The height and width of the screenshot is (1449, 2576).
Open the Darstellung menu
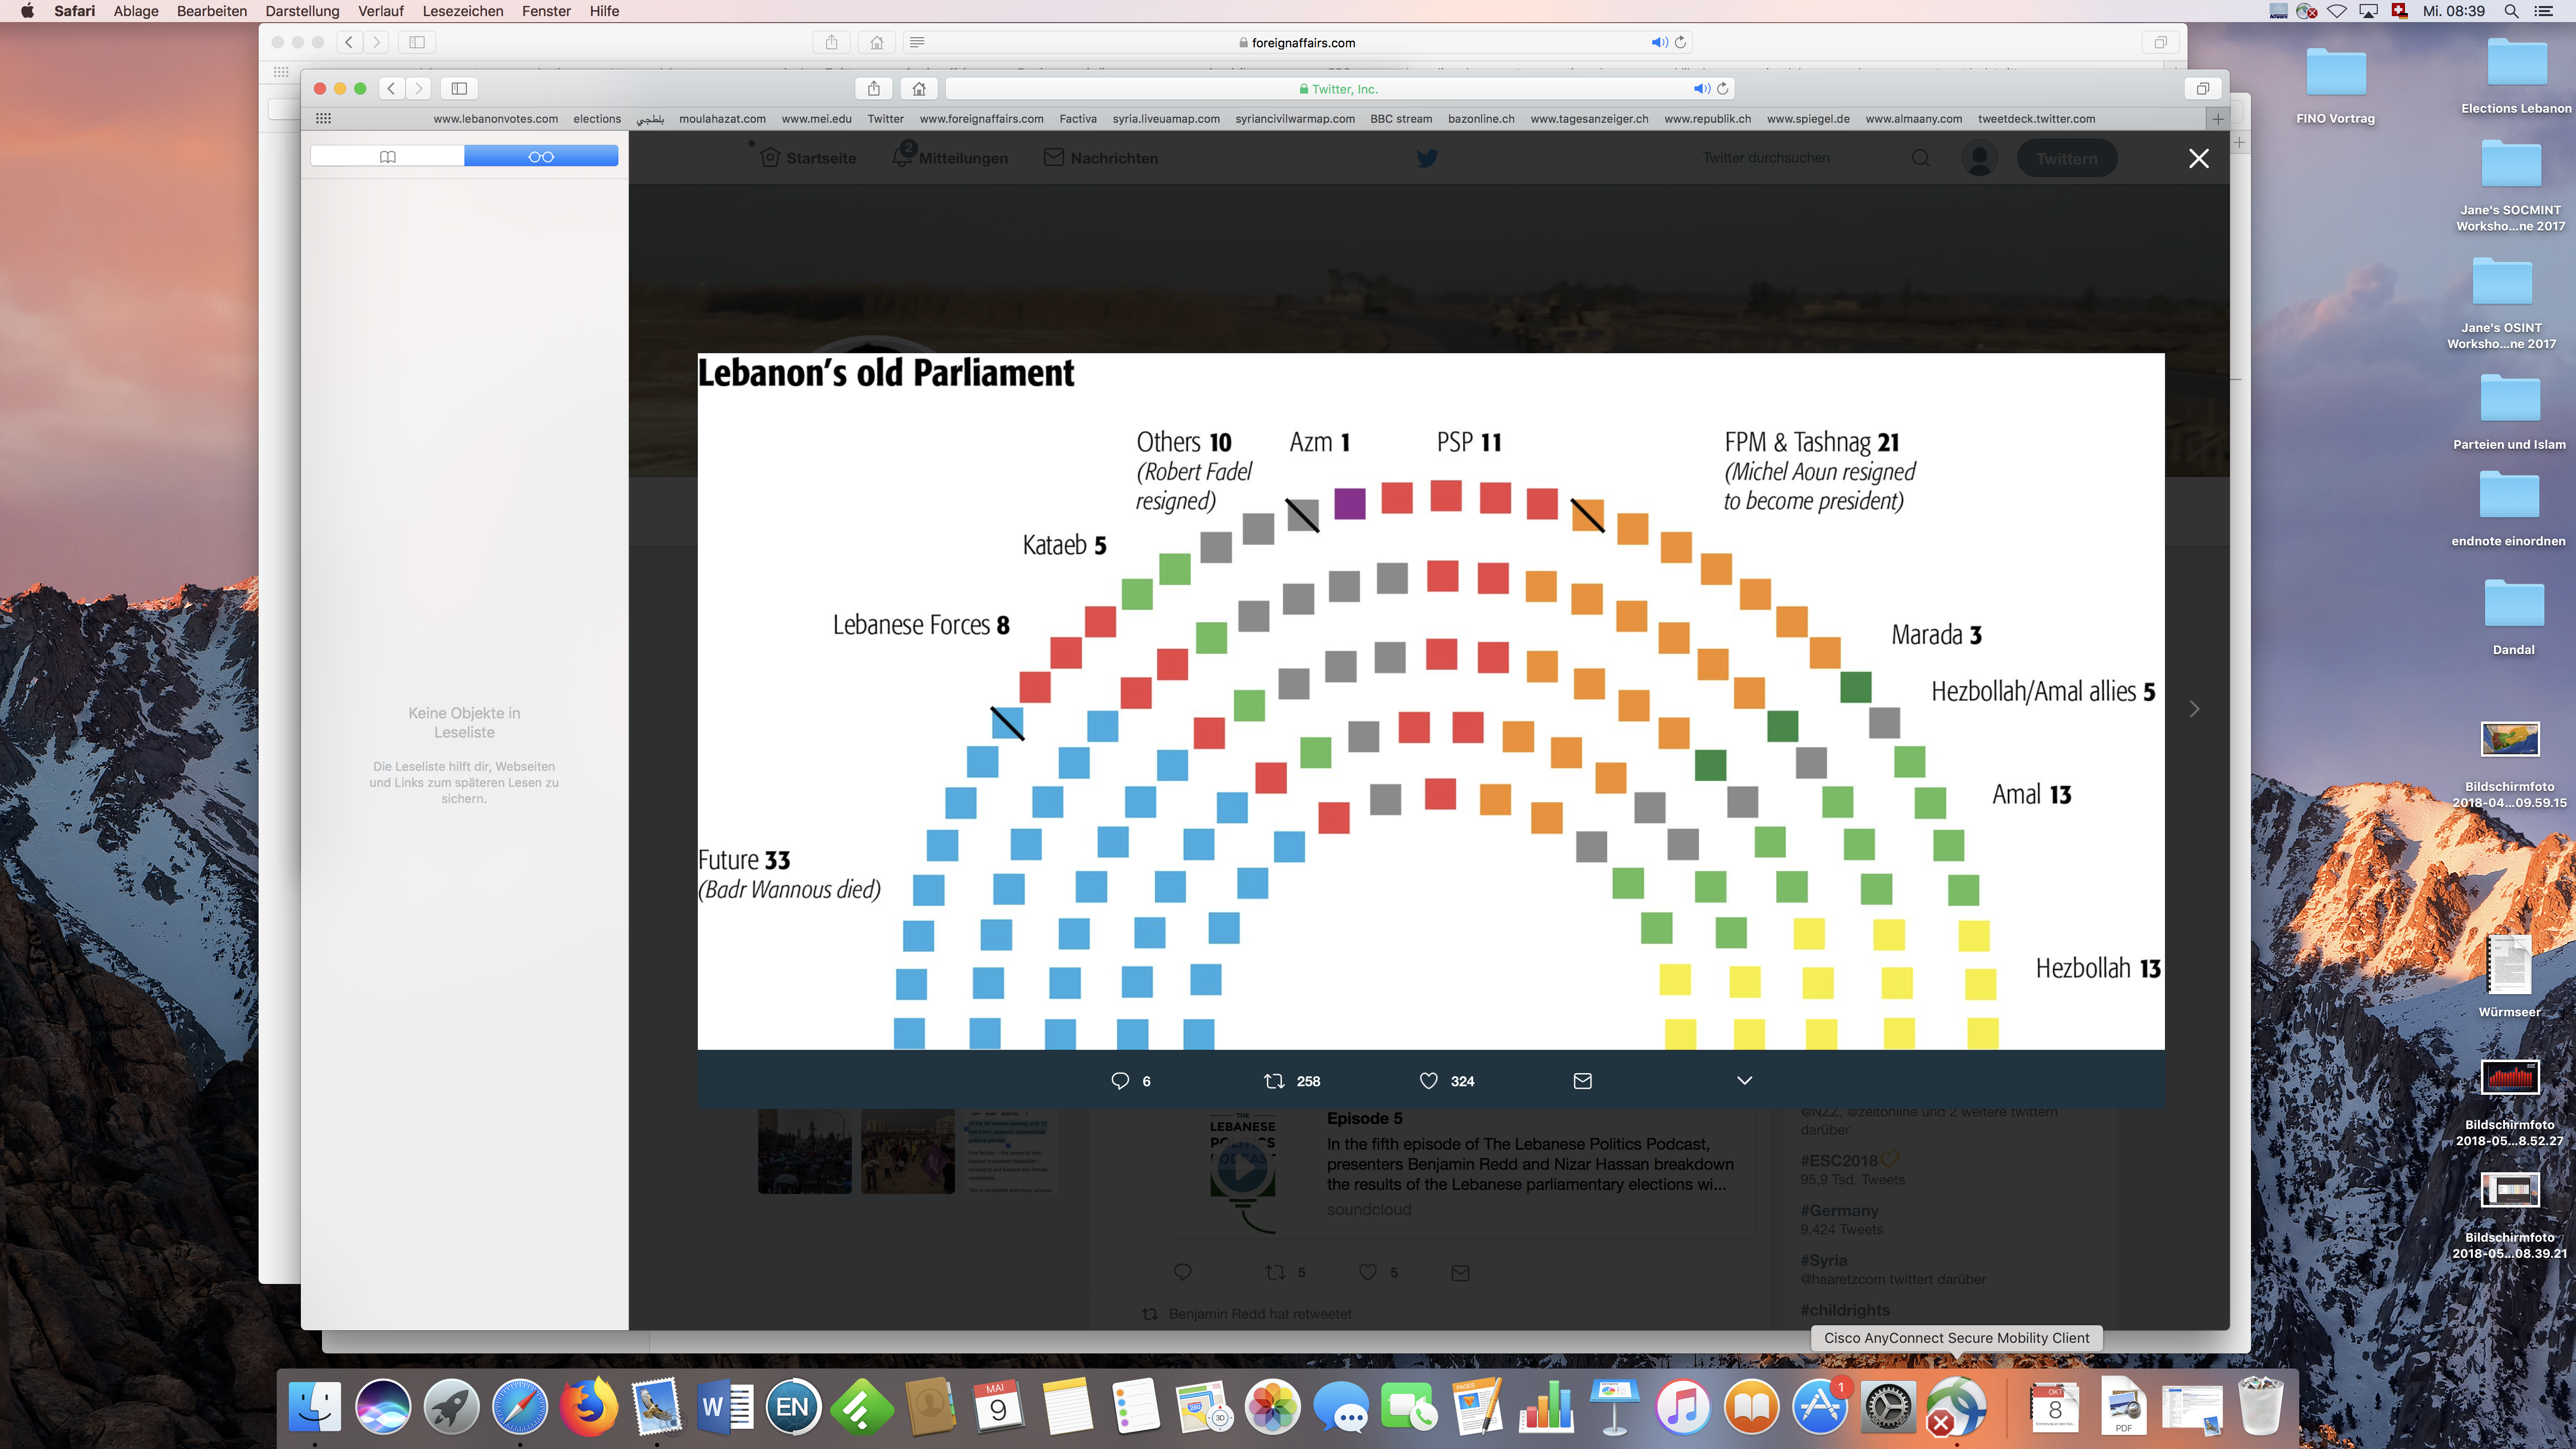pyautogui.click(x=302, y=11)
